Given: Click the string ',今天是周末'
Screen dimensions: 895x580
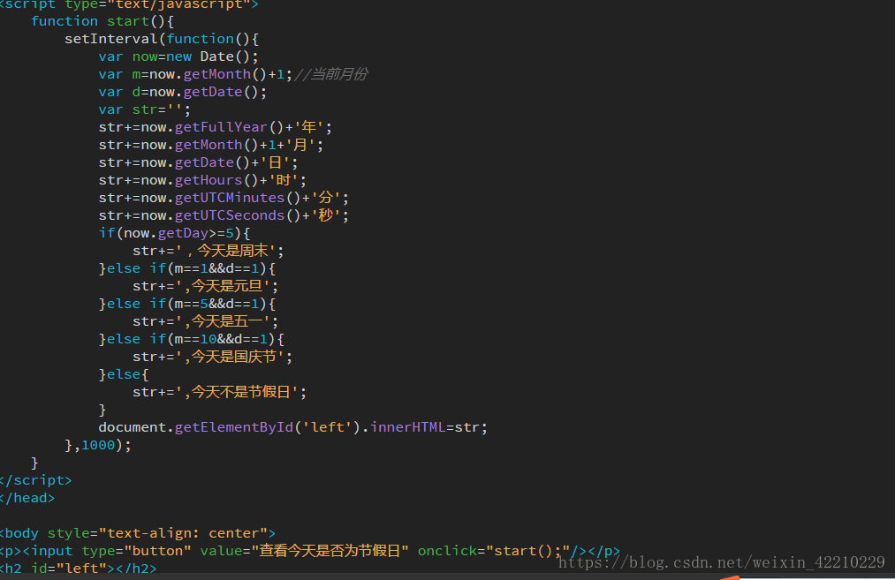Looking at the screenshot, I should coord(226,251).
